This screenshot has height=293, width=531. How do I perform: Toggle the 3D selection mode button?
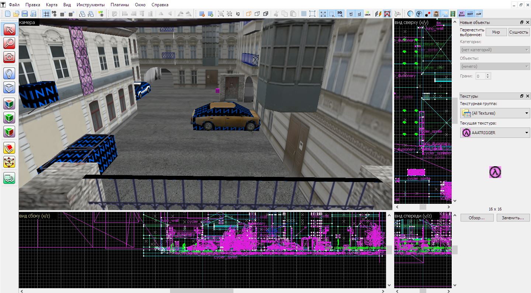click(x=340, y=14)
